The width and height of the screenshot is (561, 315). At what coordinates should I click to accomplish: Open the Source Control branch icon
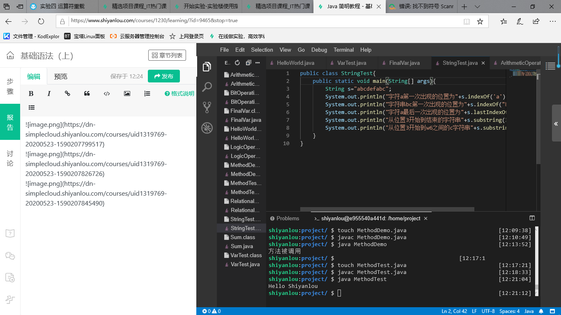pos(207,107)
